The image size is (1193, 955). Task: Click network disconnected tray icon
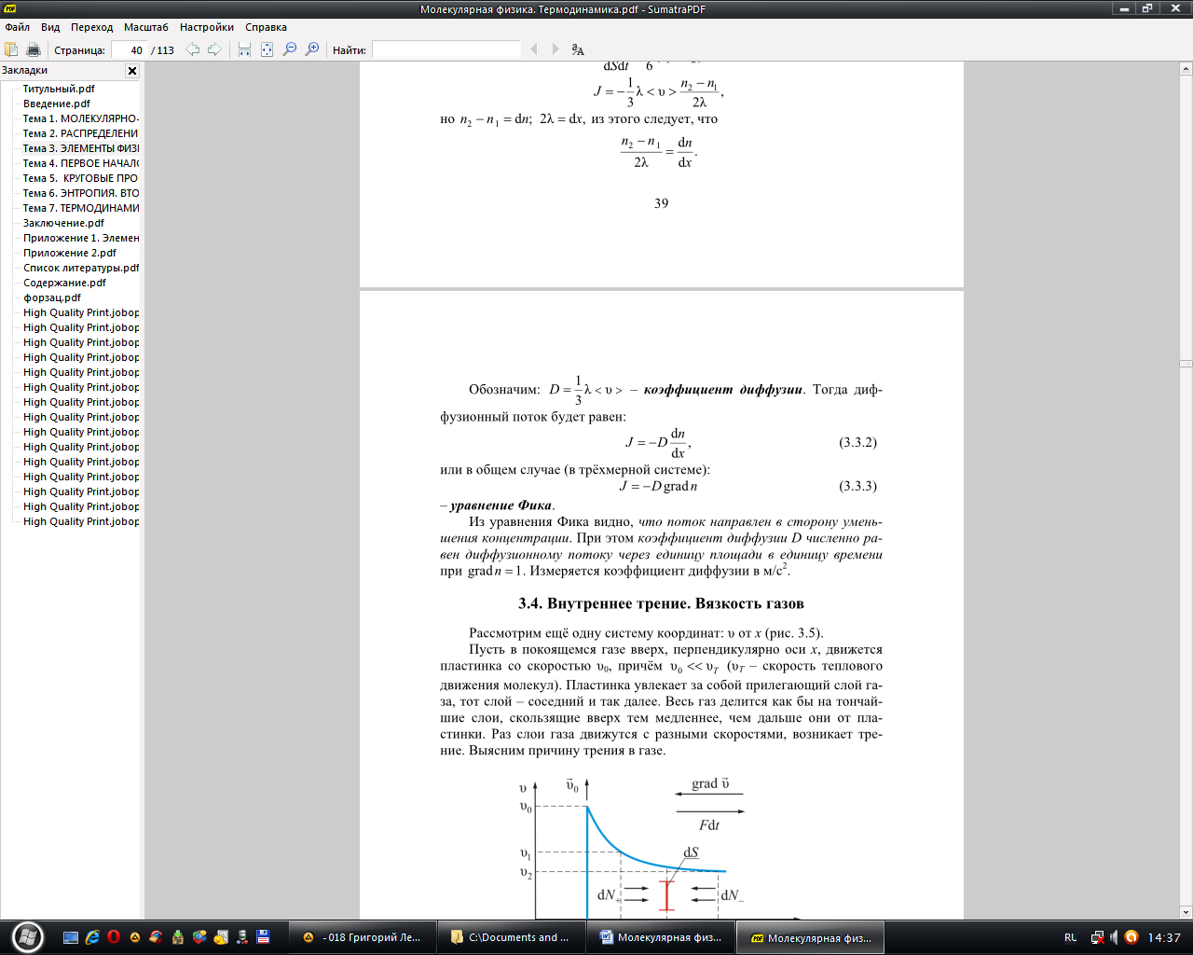point(1097,937)
